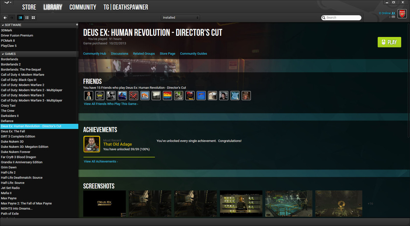Screen dimensions: 410x226
Task: Select Darksiders II in the games list
Action: (x=39, y=116)
